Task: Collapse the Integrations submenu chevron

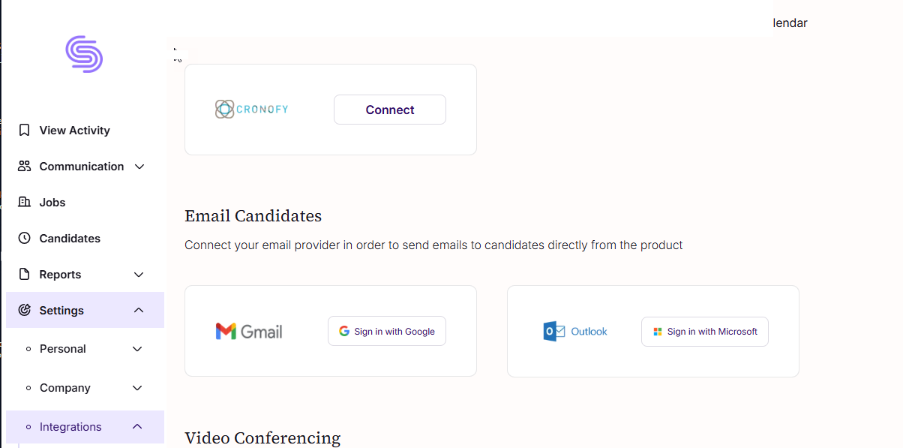Action: [137, 426]
